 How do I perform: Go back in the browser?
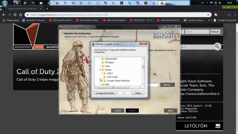pyautogui.click(x=4, y=15)
